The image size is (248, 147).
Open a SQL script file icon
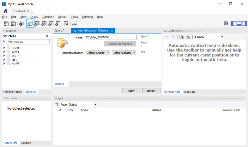click(x=13, y=23)
